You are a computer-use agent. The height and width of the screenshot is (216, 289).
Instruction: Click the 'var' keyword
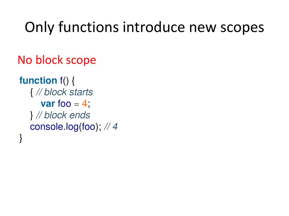[x=48, y=104]
